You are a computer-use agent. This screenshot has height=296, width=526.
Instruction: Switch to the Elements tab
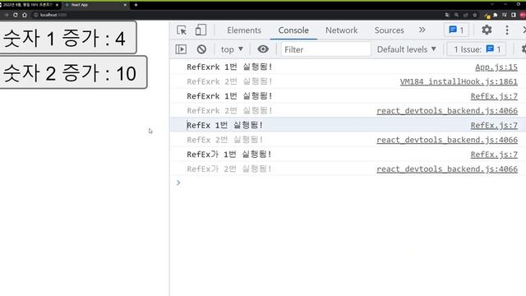[244, 30]
